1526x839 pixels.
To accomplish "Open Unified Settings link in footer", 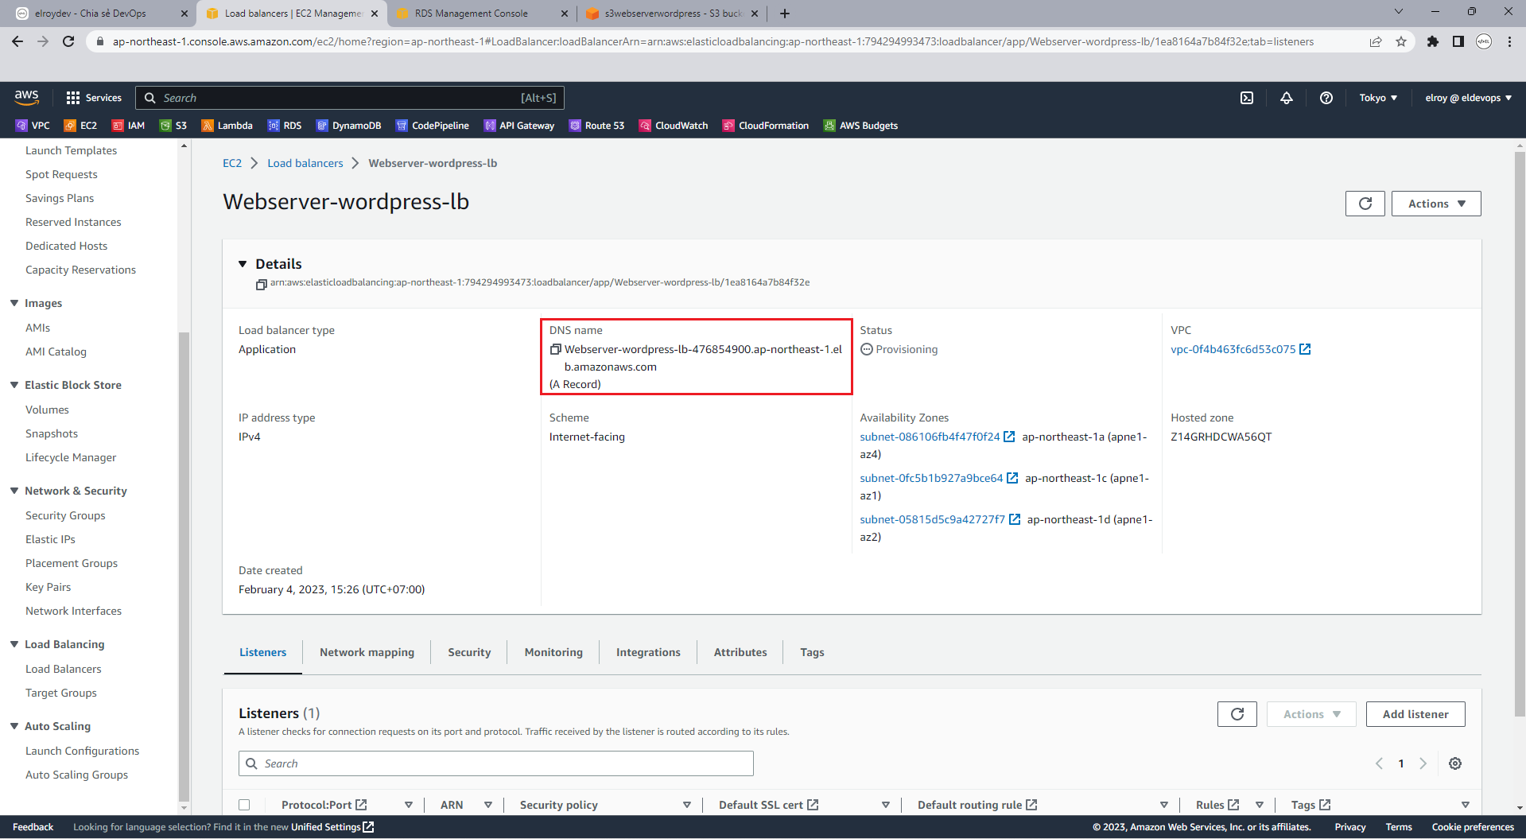I will [332, 827].
